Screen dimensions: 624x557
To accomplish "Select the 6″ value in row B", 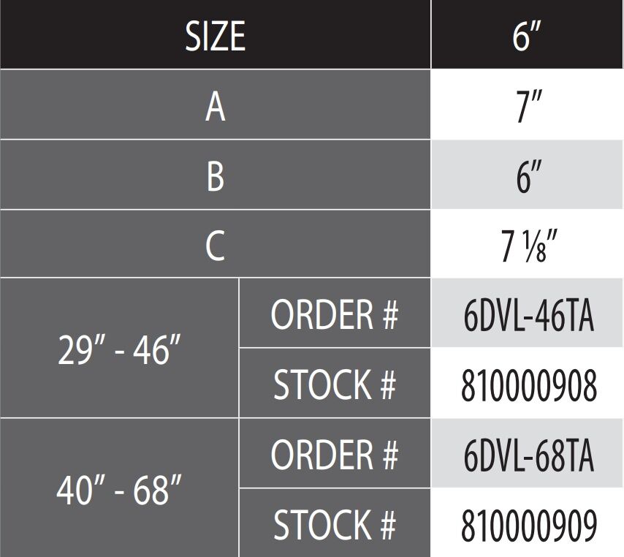I will (x=528, y=175).
